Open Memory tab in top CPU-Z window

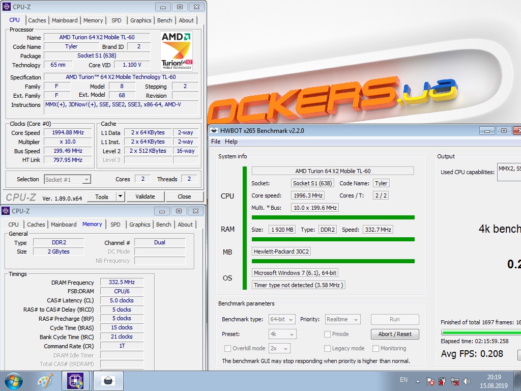93,20
